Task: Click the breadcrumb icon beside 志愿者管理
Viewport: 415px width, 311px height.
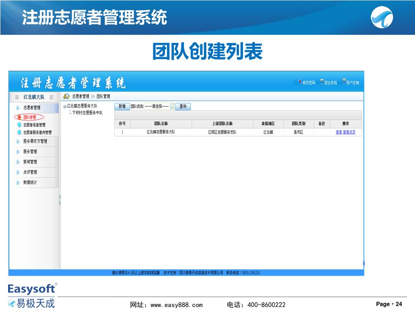Action: 66,96
